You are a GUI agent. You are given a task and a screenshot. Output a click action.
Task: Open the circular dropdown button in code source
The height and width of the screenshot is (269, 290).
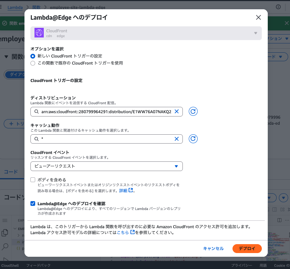283,198
